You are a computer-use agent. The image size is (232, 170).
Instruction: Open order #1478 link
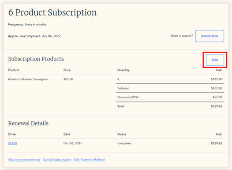(12, 143)
